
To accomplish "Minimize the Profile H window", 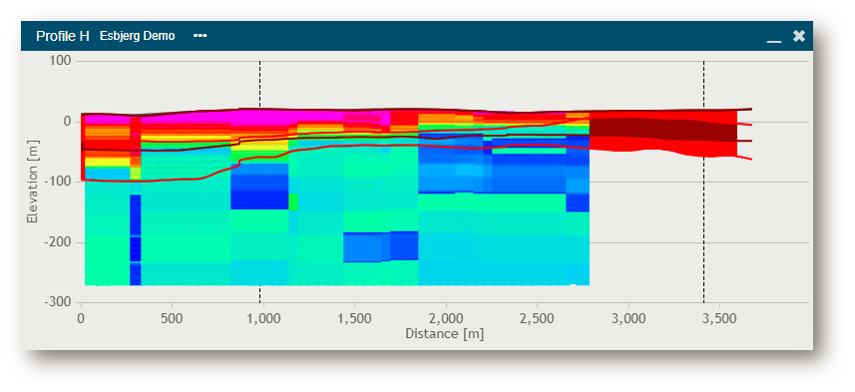I will coord(774,41).
